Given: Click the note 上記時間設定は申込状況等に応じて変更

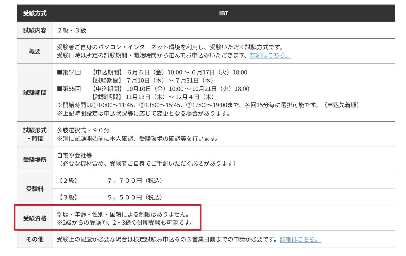Looking at the screenshot, I should click(x=144, y=114).
